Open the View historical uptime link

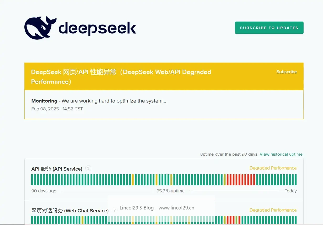[281, 154]
